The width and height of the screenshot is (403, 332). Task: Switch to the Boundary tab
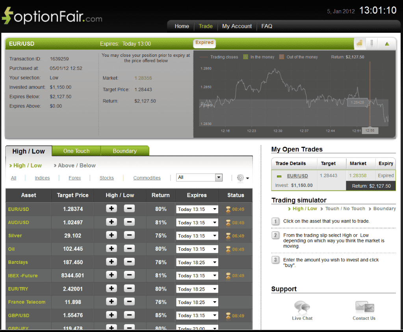coord(124,151)
